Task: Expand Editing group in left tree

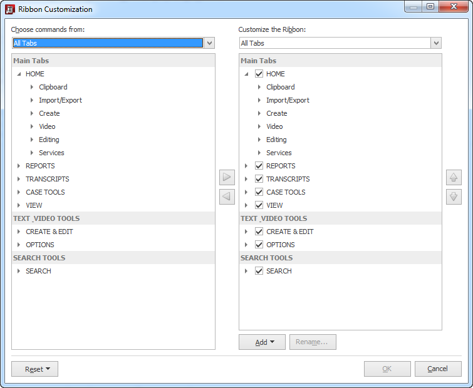Action: [32, 140]
